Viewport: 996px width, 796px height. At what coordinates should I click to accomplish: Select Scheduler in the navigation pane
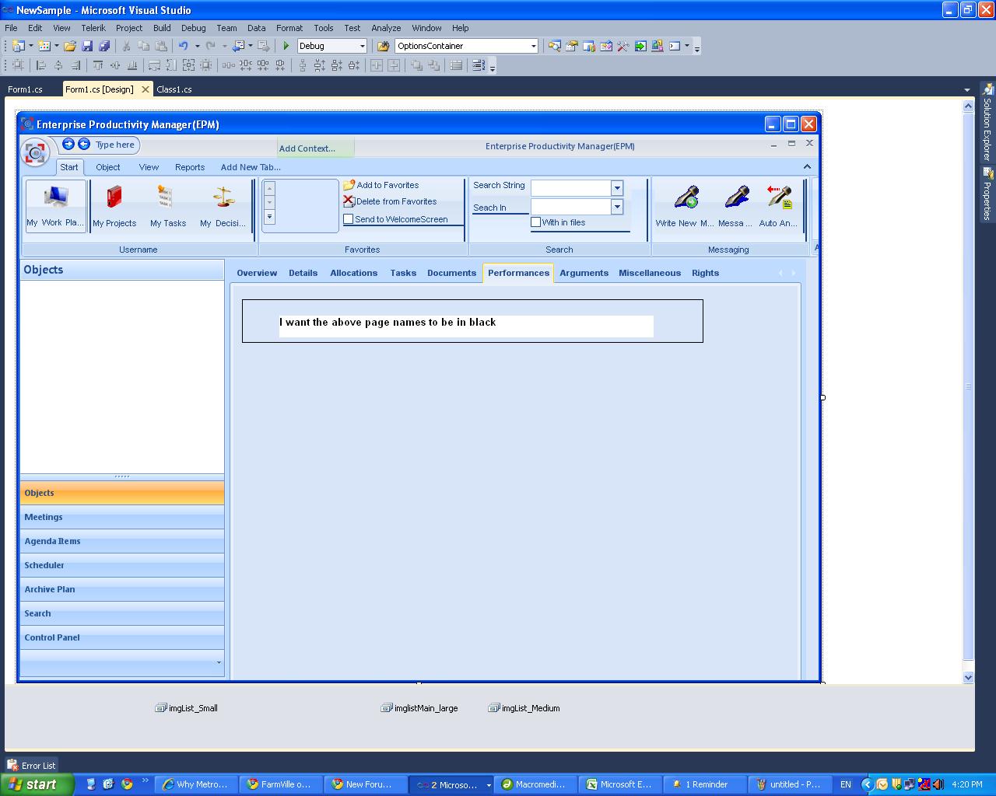coord(122,565)
